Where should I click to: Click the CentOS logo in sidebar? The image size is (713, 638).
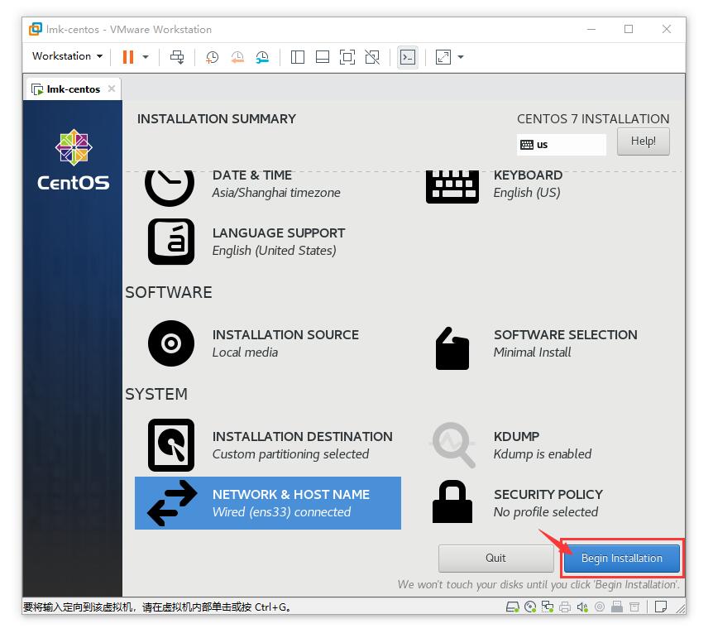coord(74,160)
